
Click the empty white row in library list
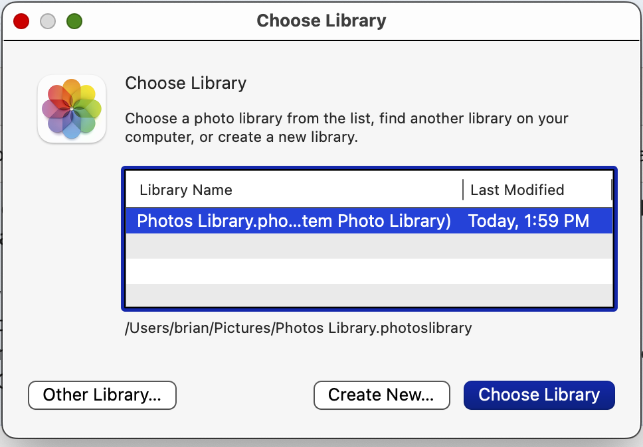point(369,271)
